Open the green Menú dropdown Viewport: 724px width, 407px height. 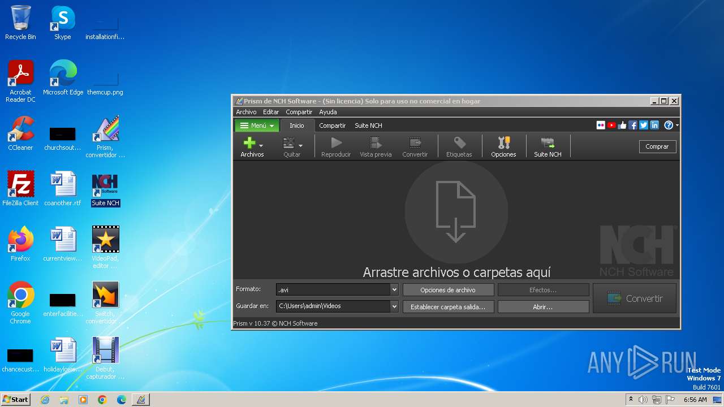(x=257, y=125)
